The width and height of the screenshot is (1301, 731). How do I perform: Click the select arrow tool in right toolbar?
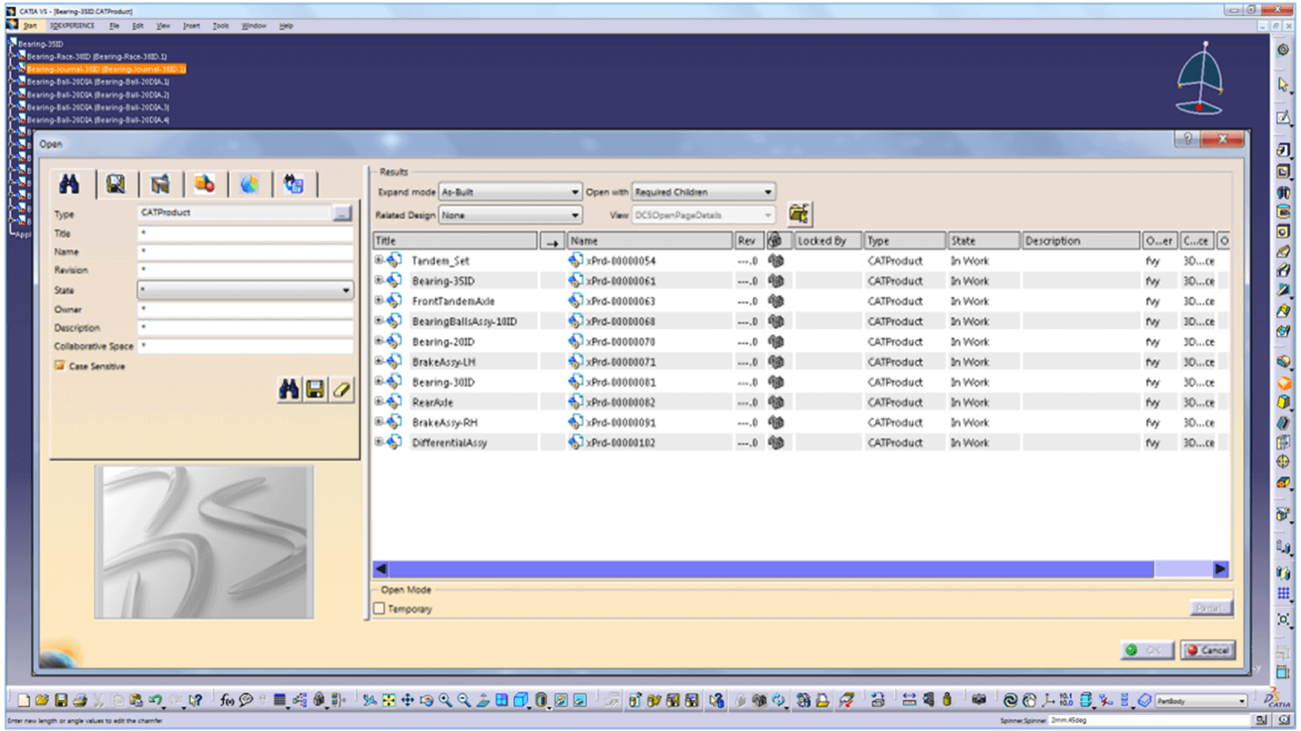(1283, 85)
